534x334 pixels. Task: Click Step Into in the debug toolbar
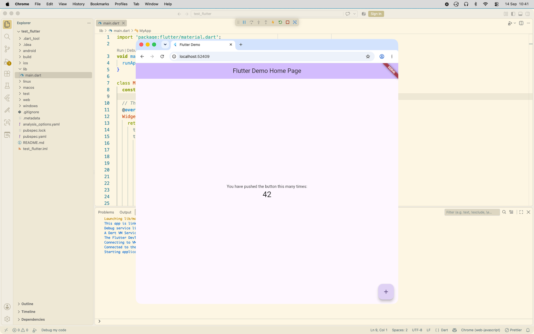(x=259, y=22)
